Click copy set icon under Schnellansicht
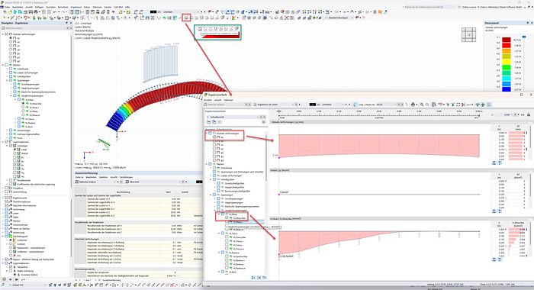The image size is (534, 290). pyautogui.click(x=214, y=122)
